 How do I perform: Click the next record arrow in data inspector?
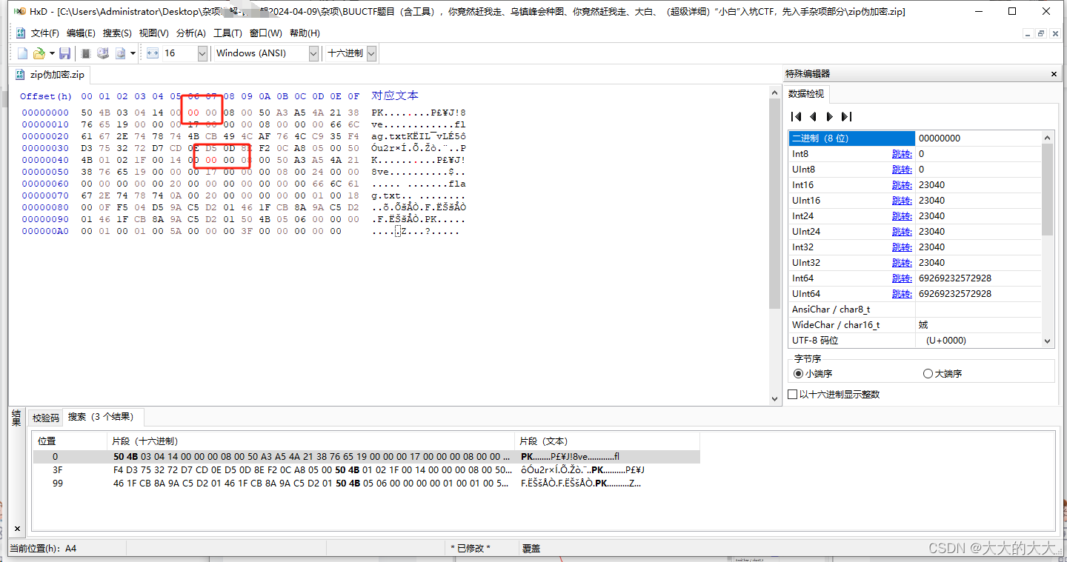829,116
